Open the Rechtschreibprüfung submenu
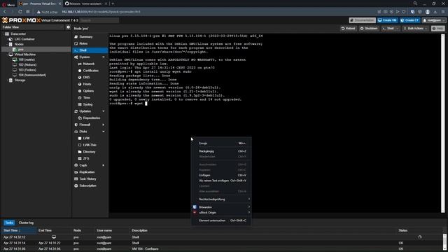This screenshot has width=448, height=252. [x=221, y=199]
